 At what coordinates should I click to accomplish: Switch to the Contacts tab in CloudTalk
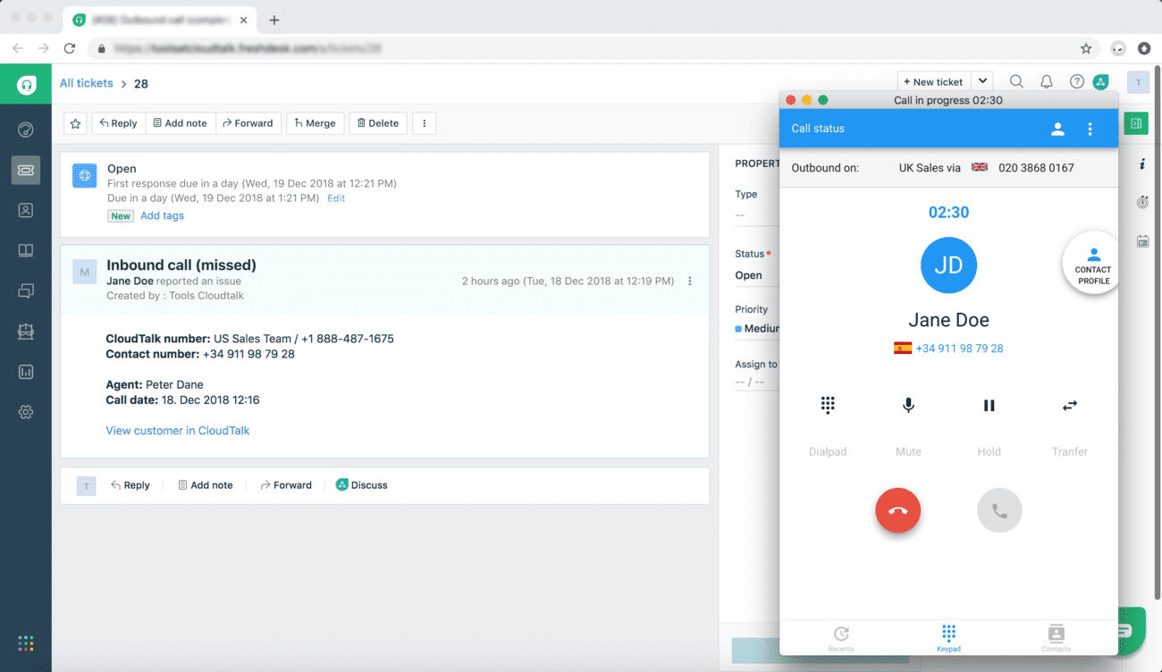tap(1056, 636)
